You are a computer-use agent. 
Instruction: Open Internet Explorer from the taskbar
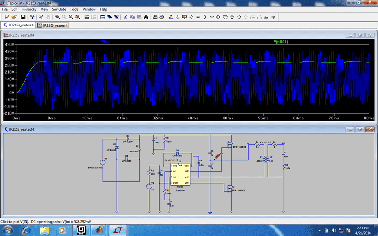click(x=26, y=230)
